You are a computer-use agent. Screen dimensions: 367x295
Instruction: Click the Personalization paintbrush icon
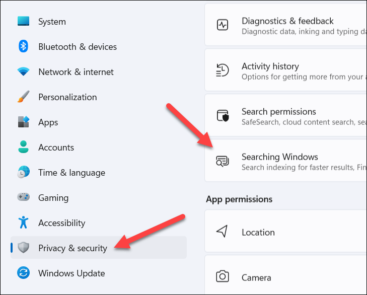(x=24, y=97)
